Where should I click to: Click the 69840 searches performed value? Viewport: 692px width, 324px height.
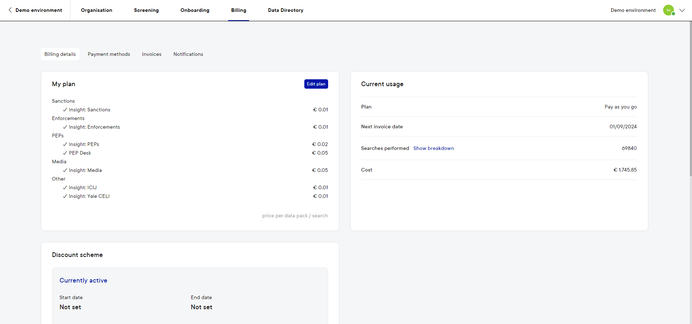(x=629, y=148)
